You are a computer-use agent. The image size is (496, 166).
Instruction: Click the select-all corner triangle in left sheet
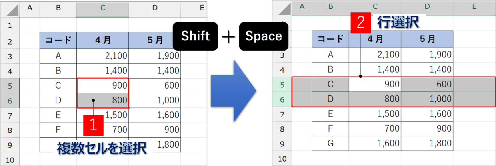[10, 10]
